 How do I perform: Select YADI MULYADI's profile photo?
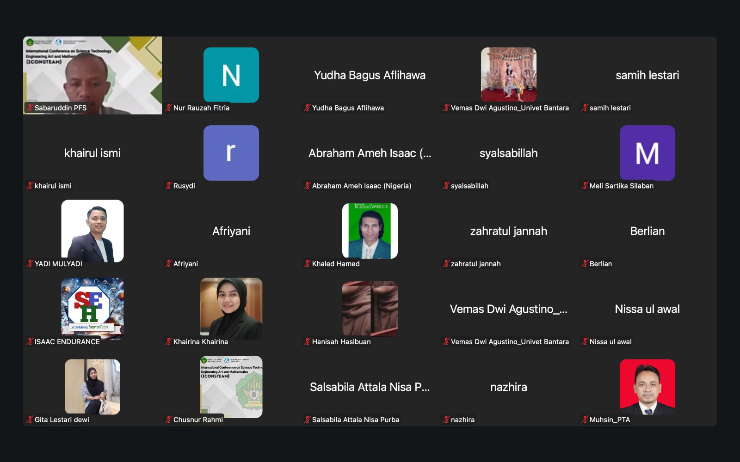coord(92,231)
